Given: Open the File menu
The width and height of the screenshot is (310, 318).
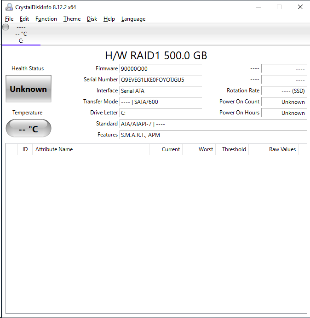Looking at the screenshot, I should pos(9,19).
